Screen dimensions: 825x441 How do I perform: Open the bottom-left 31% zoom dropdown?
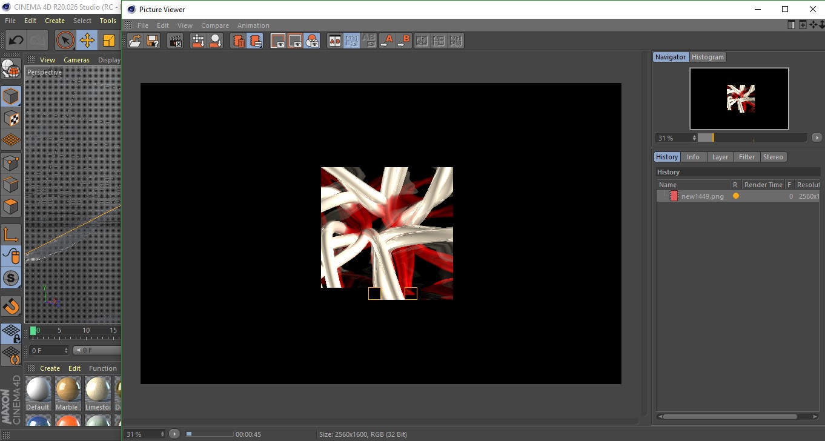162,434
